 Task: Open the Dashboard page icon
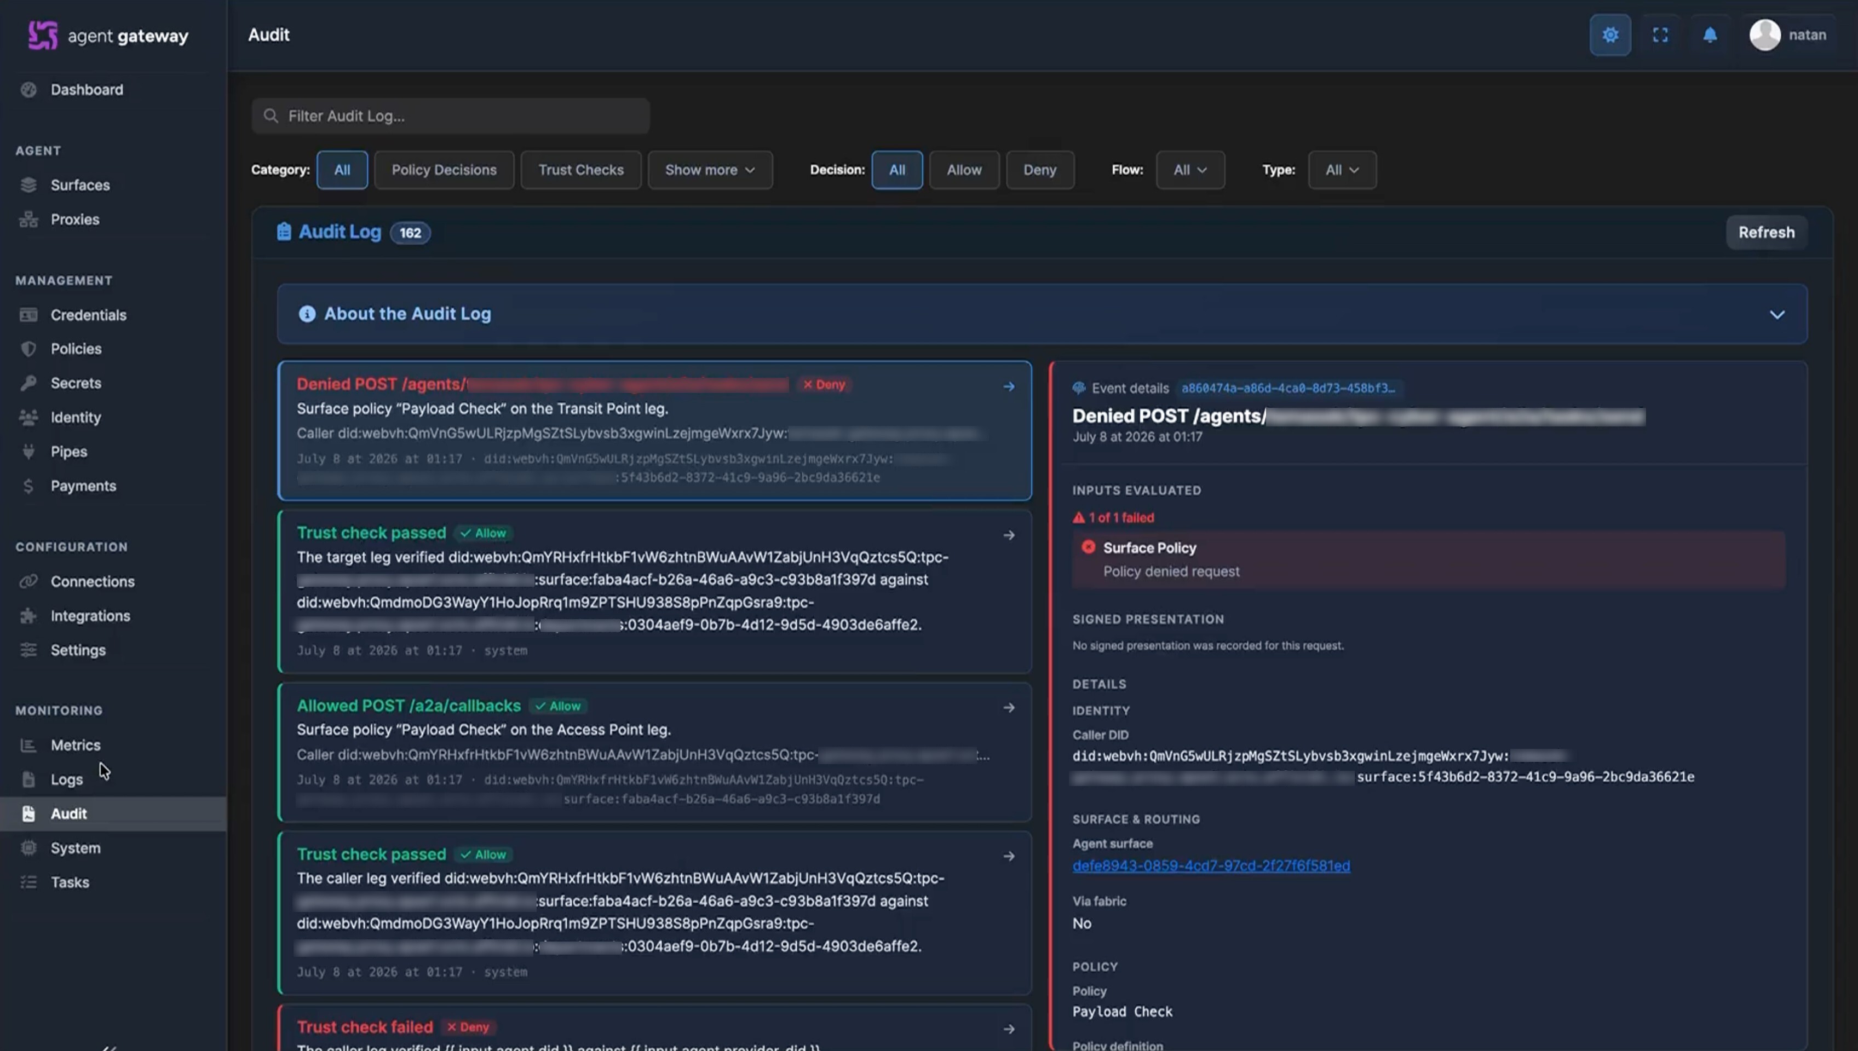[28, 90]
